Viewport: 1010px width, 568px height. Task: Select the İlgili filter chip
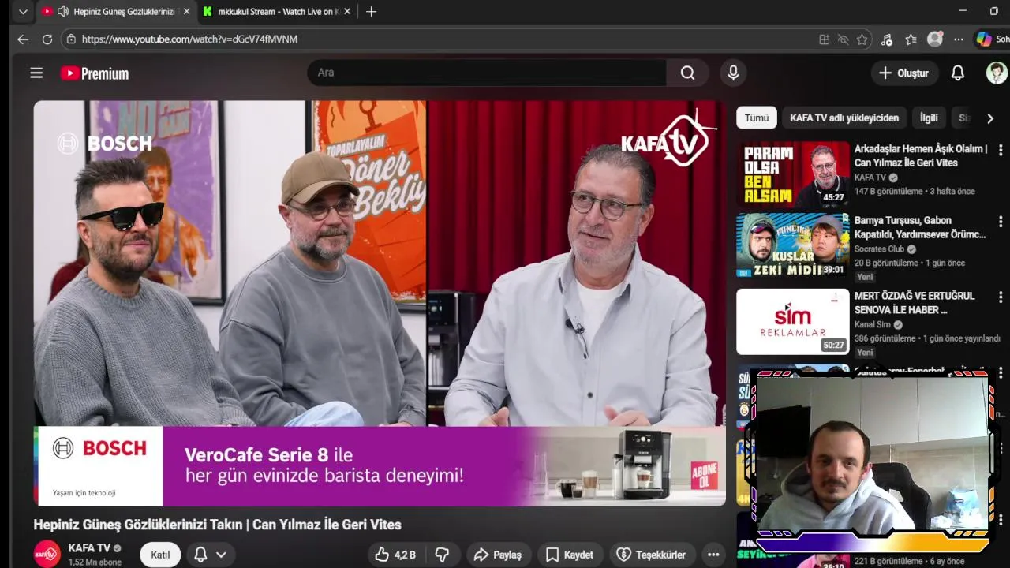point(929,118)
